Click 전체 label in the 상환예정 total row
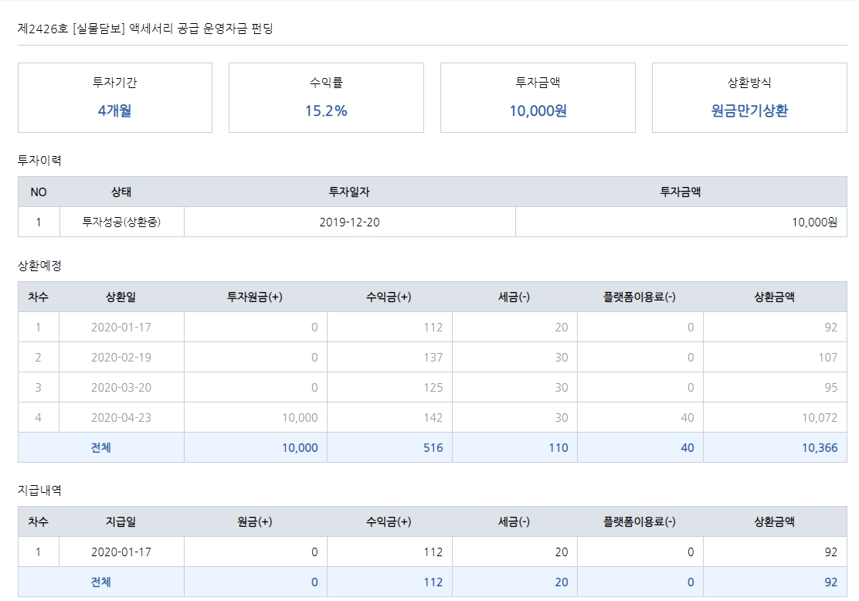Screen dimensions: 859x601 click(x=100, y=447)
